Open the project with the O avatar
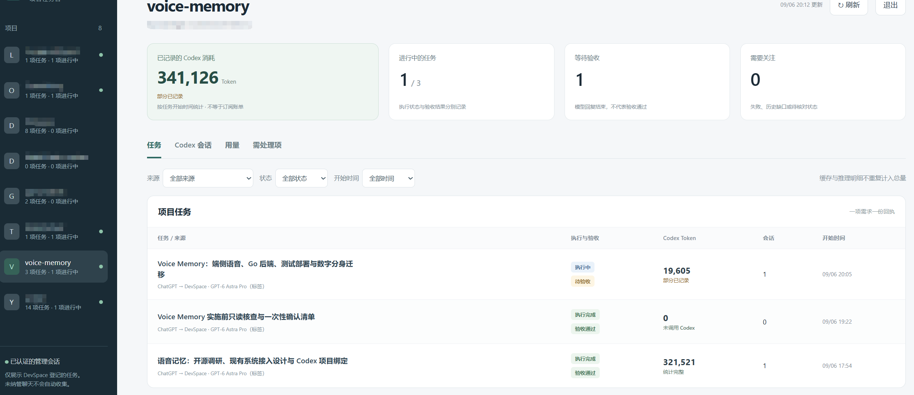The width and height of the screenshot is (914, 395). pyautogui.click(x=54, y=90)
